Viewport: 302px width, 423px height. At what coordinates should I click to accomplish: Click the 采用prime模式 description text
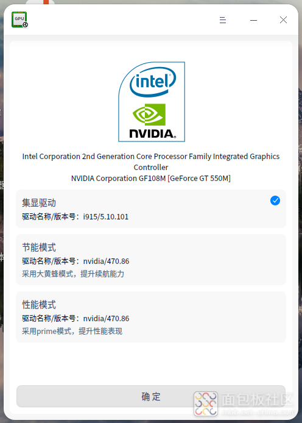pos(72,331)
